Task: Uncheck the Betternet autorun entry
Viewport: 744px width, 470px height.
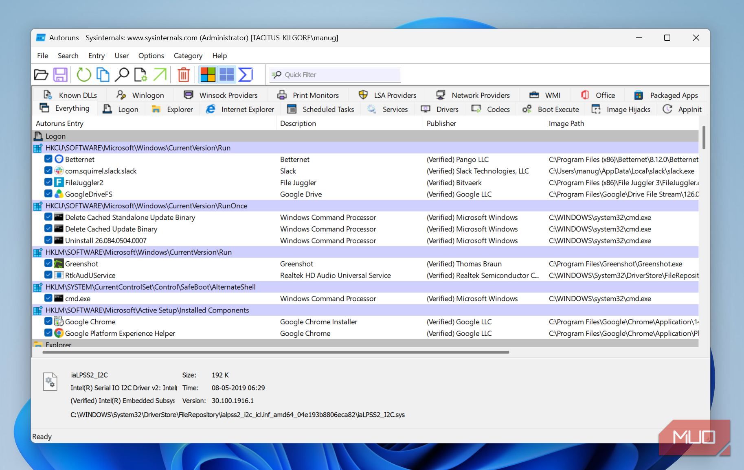Action: coord(48,159)
